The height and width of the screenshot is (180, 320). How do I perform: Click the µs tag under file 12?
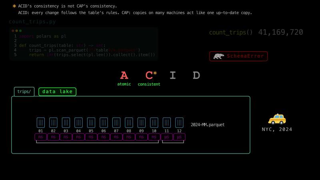pyautogui.click(x=179, y=137)
